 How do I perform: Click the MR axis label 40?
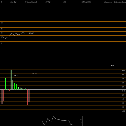123,83
